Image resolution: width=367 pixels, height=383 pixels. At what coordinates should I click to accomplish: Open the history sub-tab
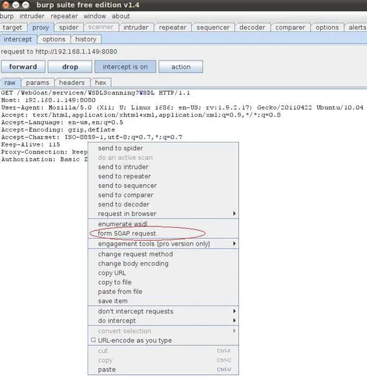pyautogui.click(x=86, y=39)
